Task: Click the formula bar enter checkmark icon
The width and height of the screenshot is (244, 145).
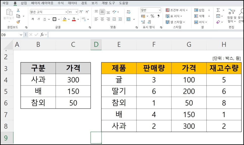Action: (x=36, y=35)
